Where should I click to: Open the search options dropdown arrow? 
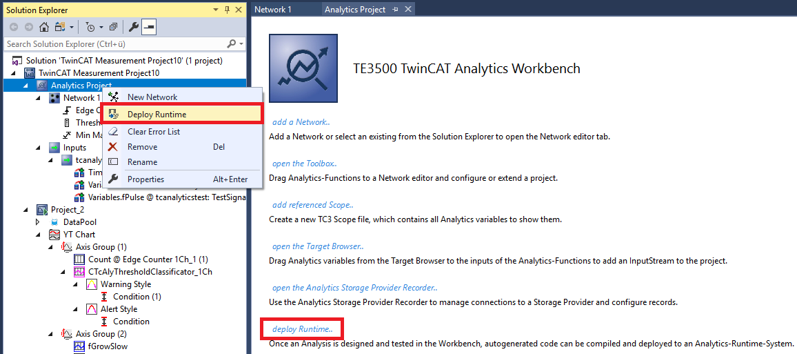241,43
